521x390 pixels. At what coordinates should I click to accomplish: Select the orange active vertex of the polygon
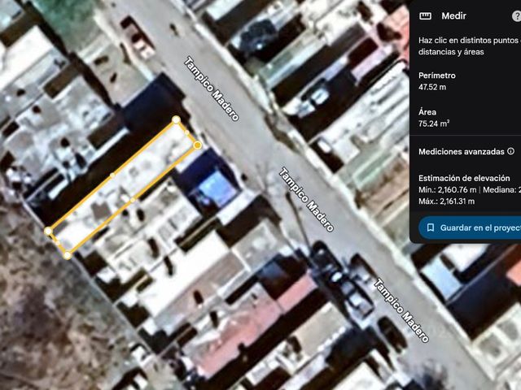pos(197,145)
